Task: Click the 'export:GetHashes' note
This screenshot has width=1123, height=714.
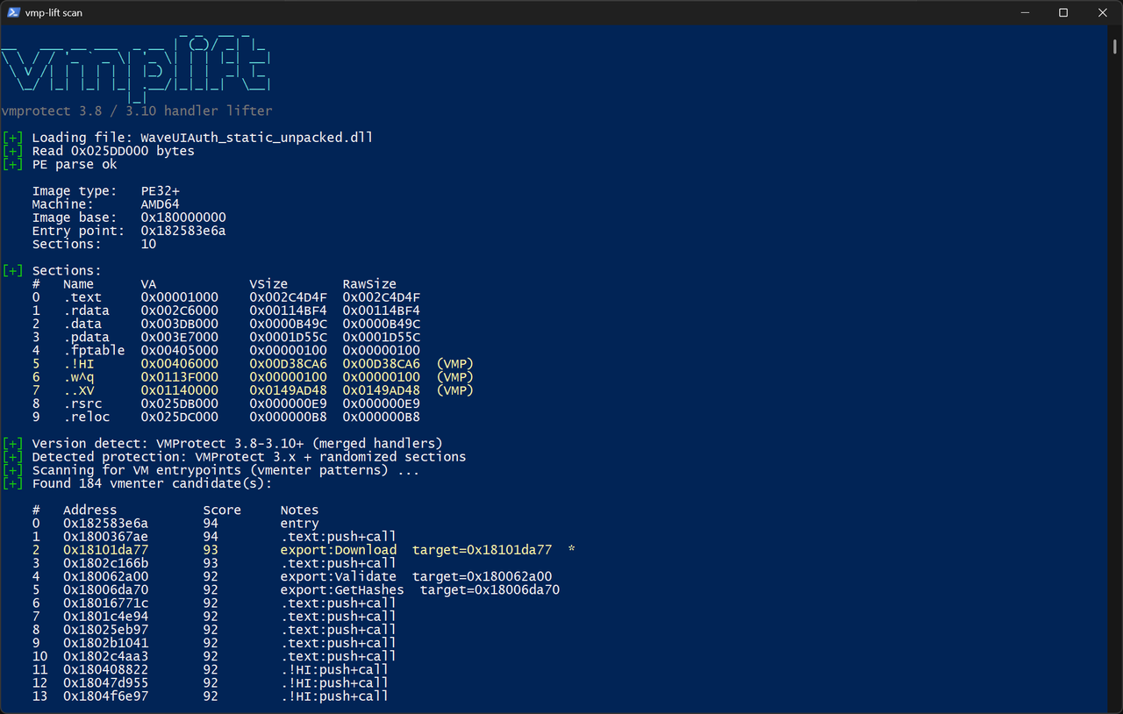Action: (342, 589)
